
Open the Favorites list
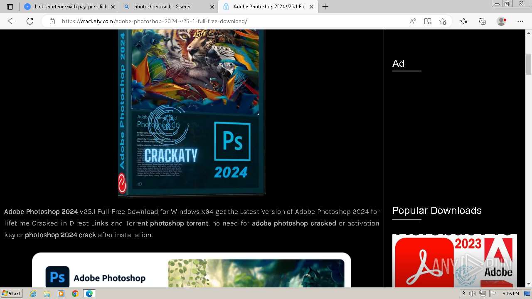tap(464, 21)
